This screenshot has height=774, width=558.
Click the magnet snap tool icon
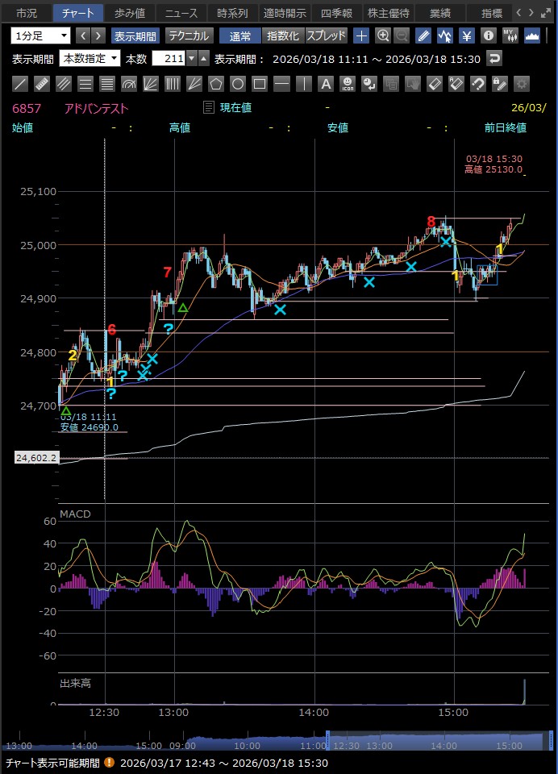point(477,84)
